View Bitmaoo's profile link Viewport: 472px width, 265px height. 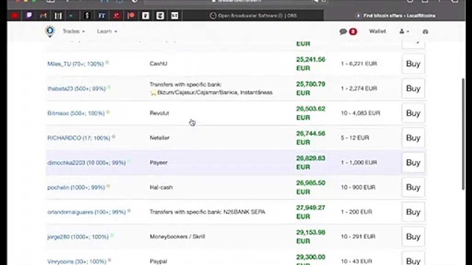76,113
